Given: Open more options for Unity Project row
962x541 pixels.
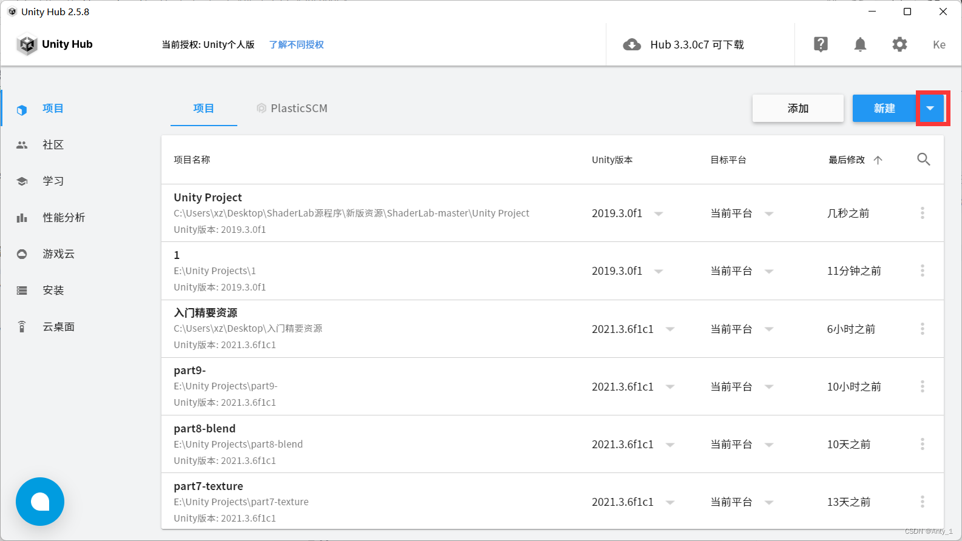Looking at the screenshot, I should [922, 213].
